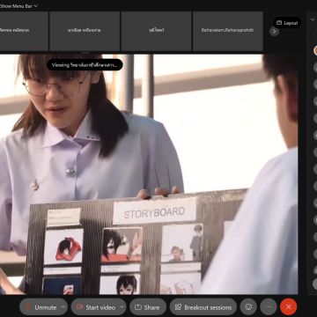Screen dimensions: 317x317
Task: Open audio options arrow beside Unmute
Action: (63, 307)
